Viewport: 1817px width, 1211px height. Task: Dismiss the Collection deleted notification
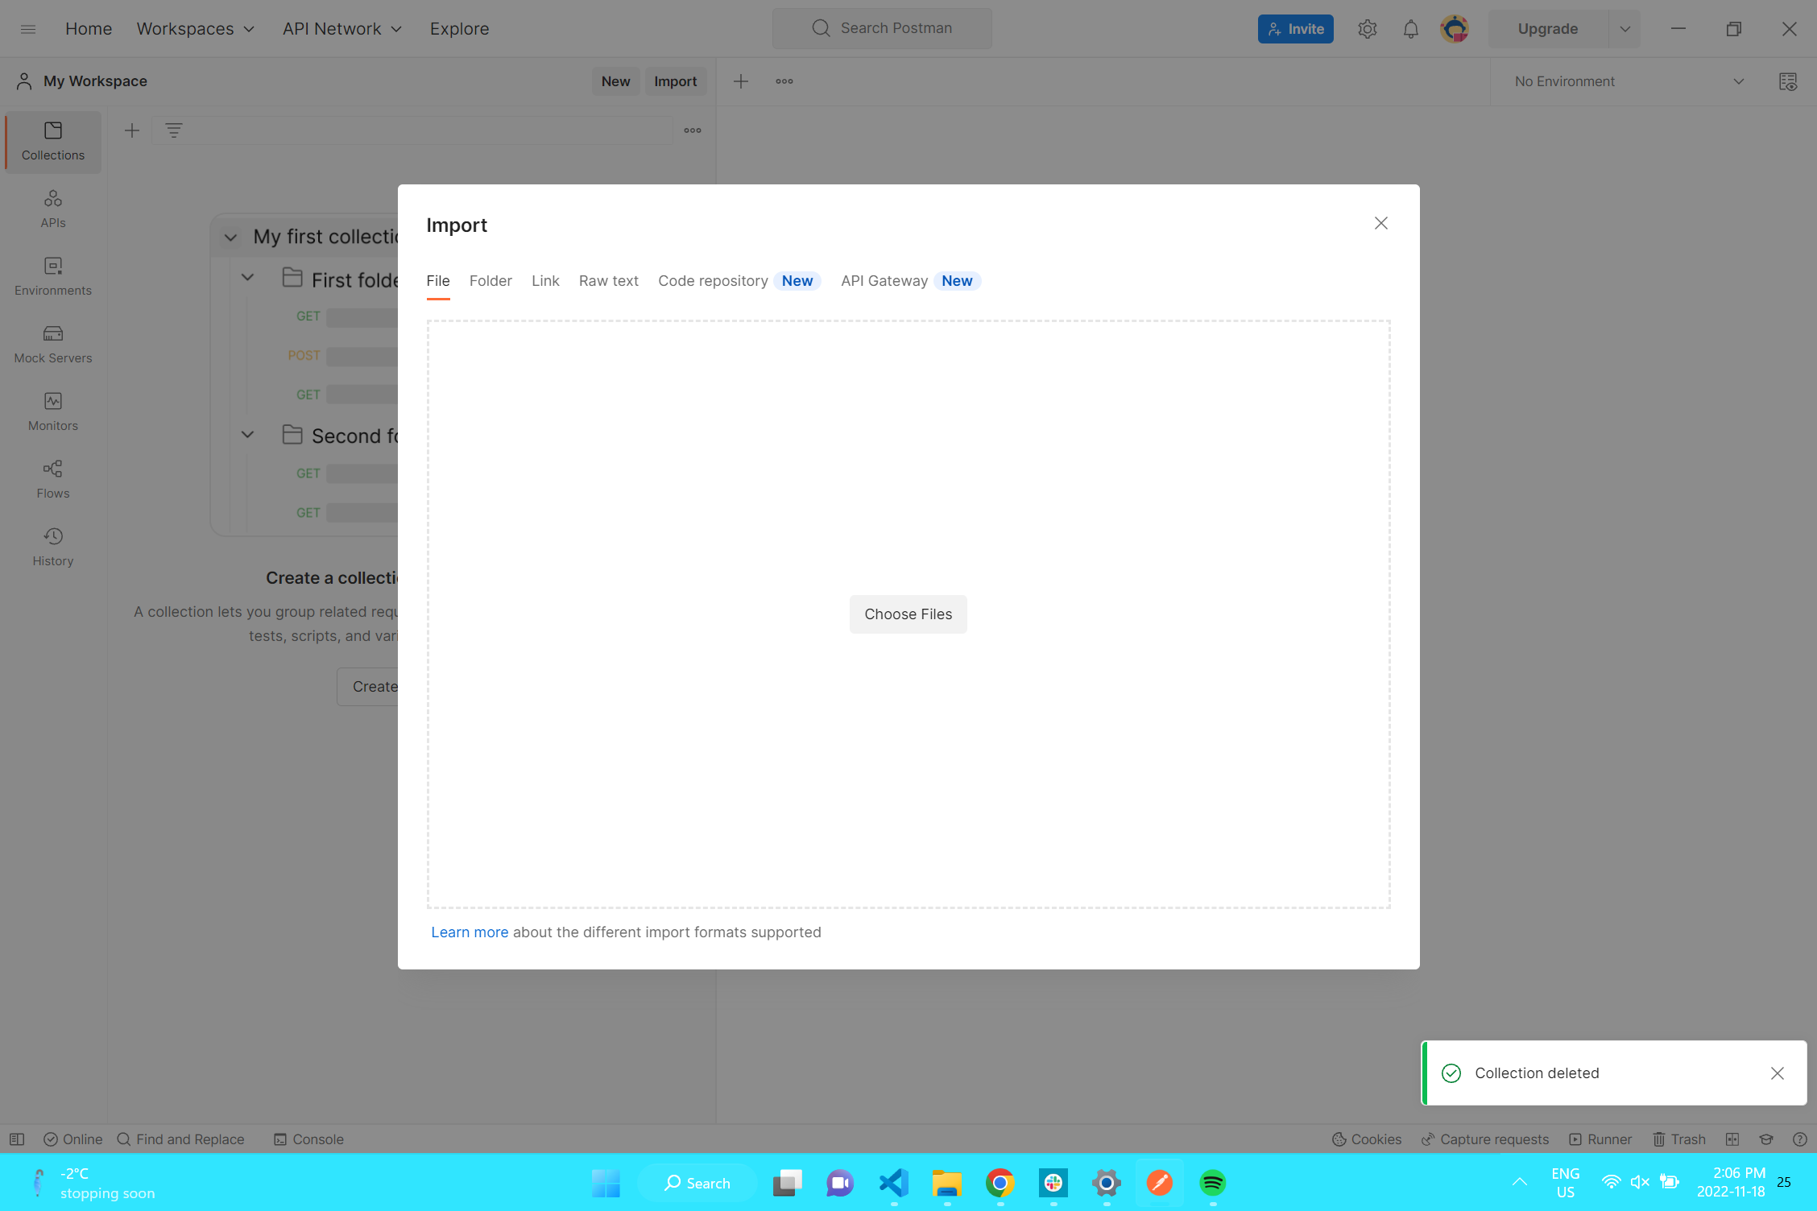pyautogui.click(x=1777, y=1073)
